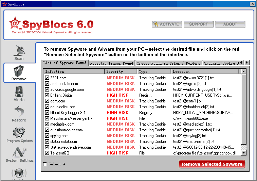Switch to Registry Traces Found tab
The image size is (257, 181).
pos(112,63)
